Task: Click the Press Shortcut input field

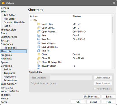Action: pyautogui.click(x=71, y=78)
